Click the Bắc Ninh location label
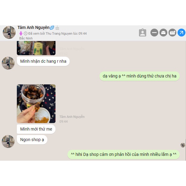 click(26, 38)
